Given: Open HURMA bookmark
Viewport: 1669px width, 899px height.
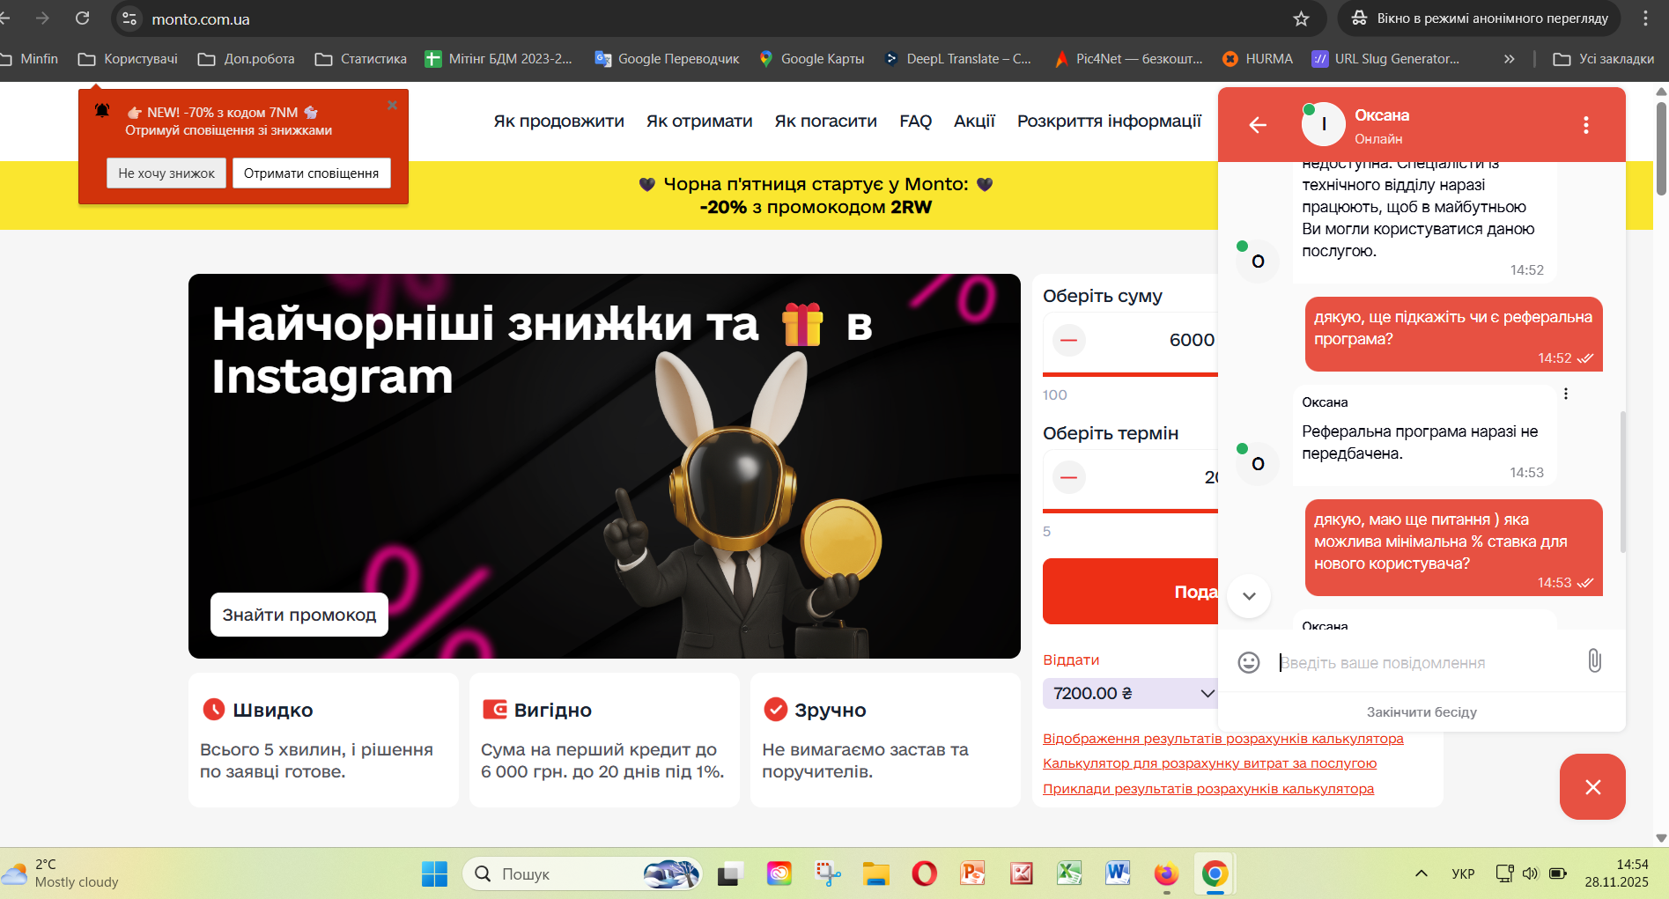Looking at the screenshot, I should click(1258, 59).
